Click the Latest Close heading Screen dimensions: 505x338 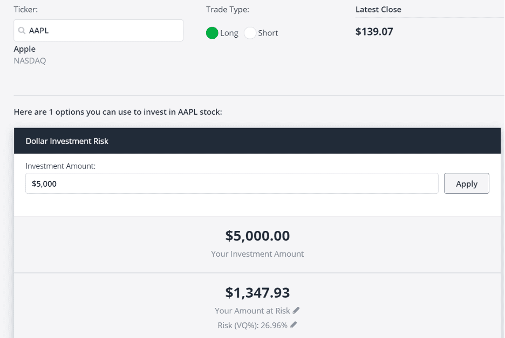pyautogui.click(x=378, y=10)
